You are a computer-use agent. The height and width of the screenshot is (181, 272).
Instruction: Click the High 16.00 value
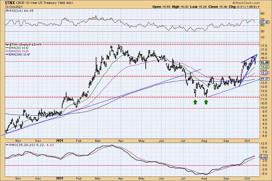[x=180, y=7]
